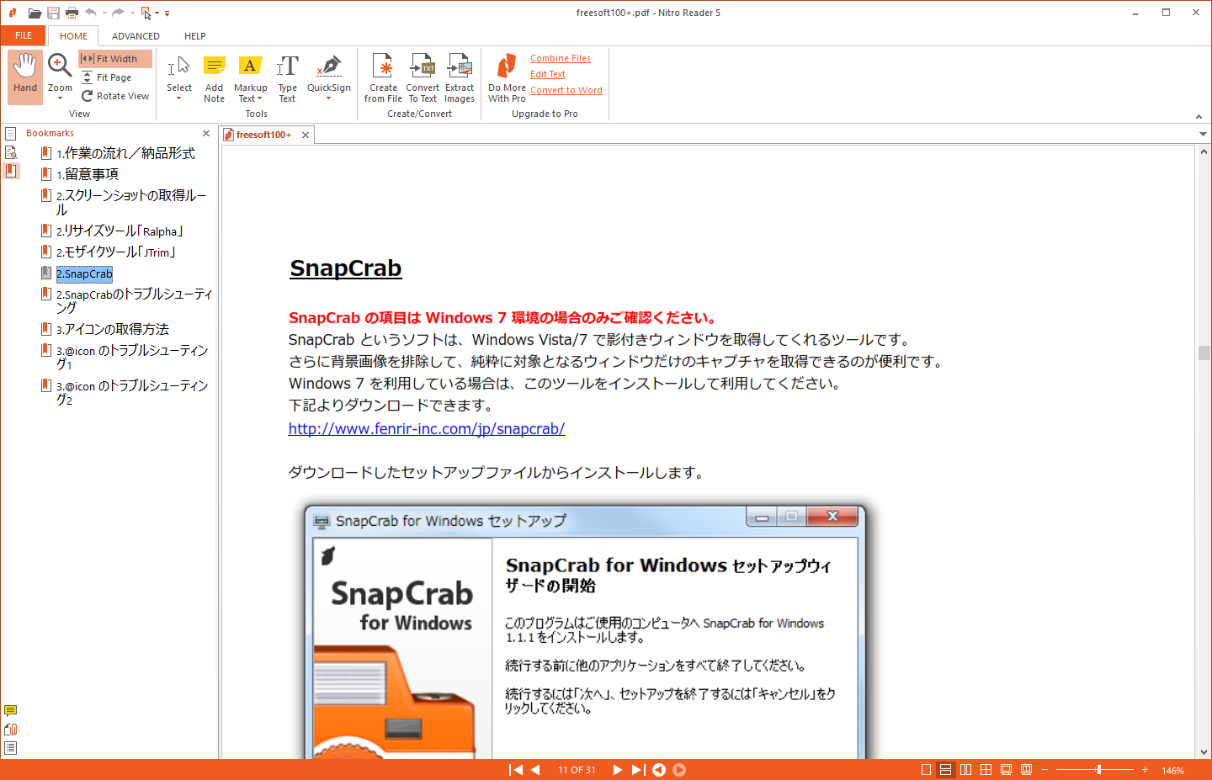Open the document tab list dropdown
Screen dimensions: 1212x780
(x=1203, y=134)
